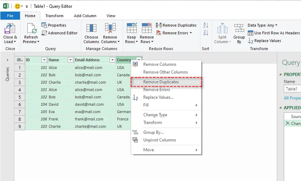Open the File tab
This screenshot has width=301, height=181.
tap(10, 16)
